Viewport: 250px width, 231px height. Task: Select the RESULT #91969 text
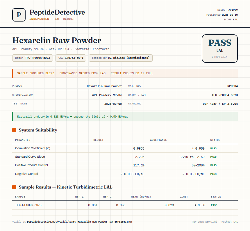(x=228, y=10)
